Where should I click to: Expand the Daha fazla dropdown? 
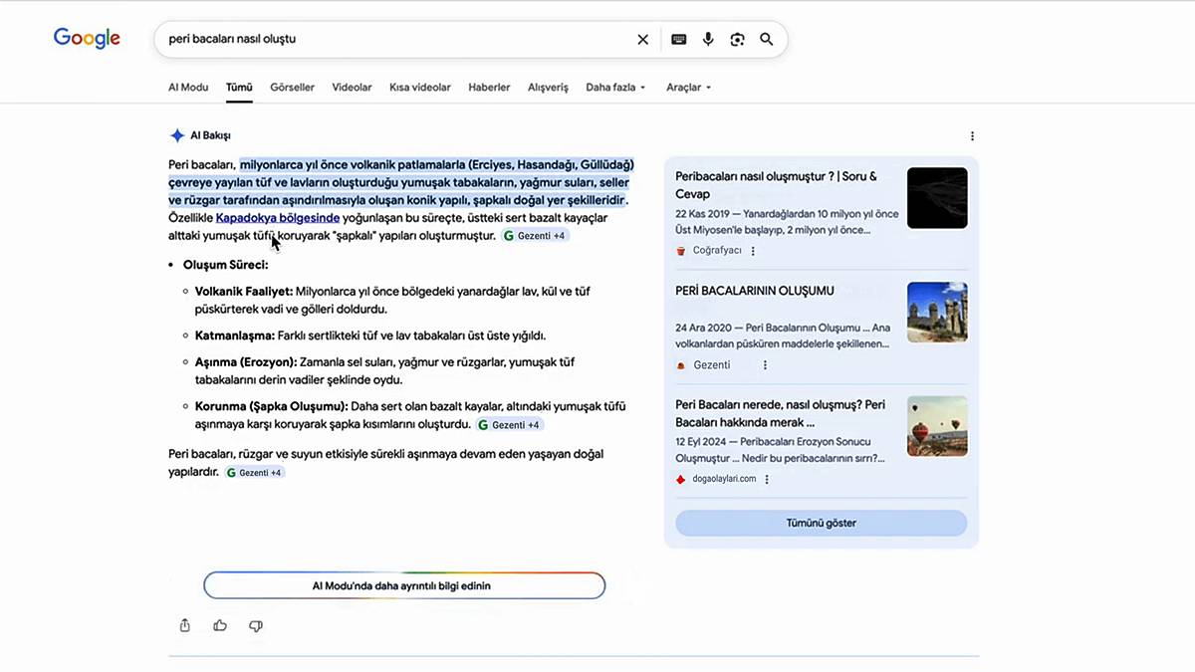(614, 87)
